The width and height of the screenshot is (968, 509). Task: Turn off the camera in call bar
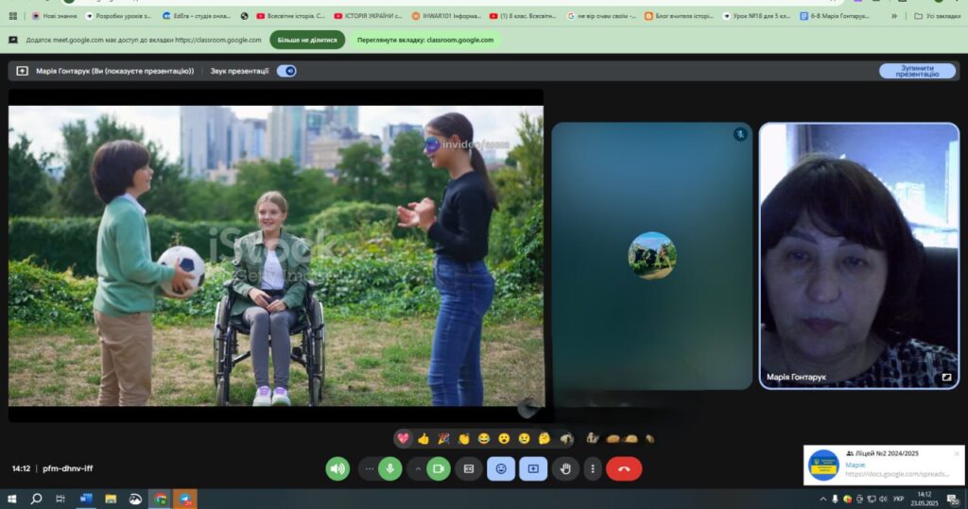click(439, 469)
